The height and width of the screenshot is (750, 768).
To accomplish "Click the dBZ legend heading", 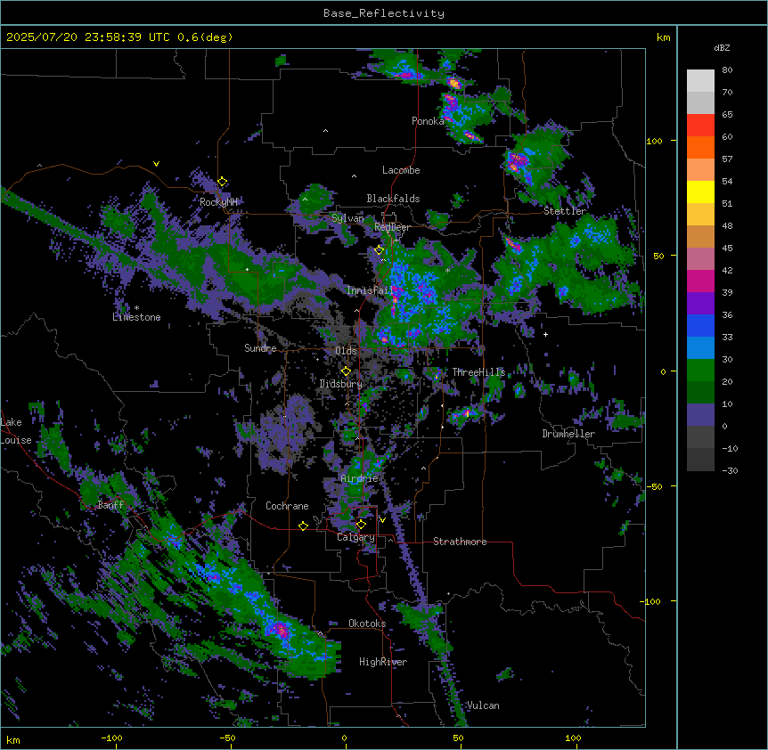I will 722,47.
